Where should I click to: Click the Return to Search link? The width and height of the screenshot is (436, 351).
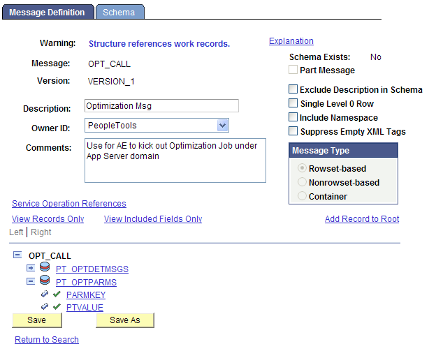[x=47, y=340]
